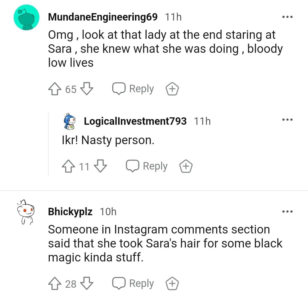Screen dimensions: 308x298
Task: Upvote Bhickyplz's comment
Action: tap(54, 284)
